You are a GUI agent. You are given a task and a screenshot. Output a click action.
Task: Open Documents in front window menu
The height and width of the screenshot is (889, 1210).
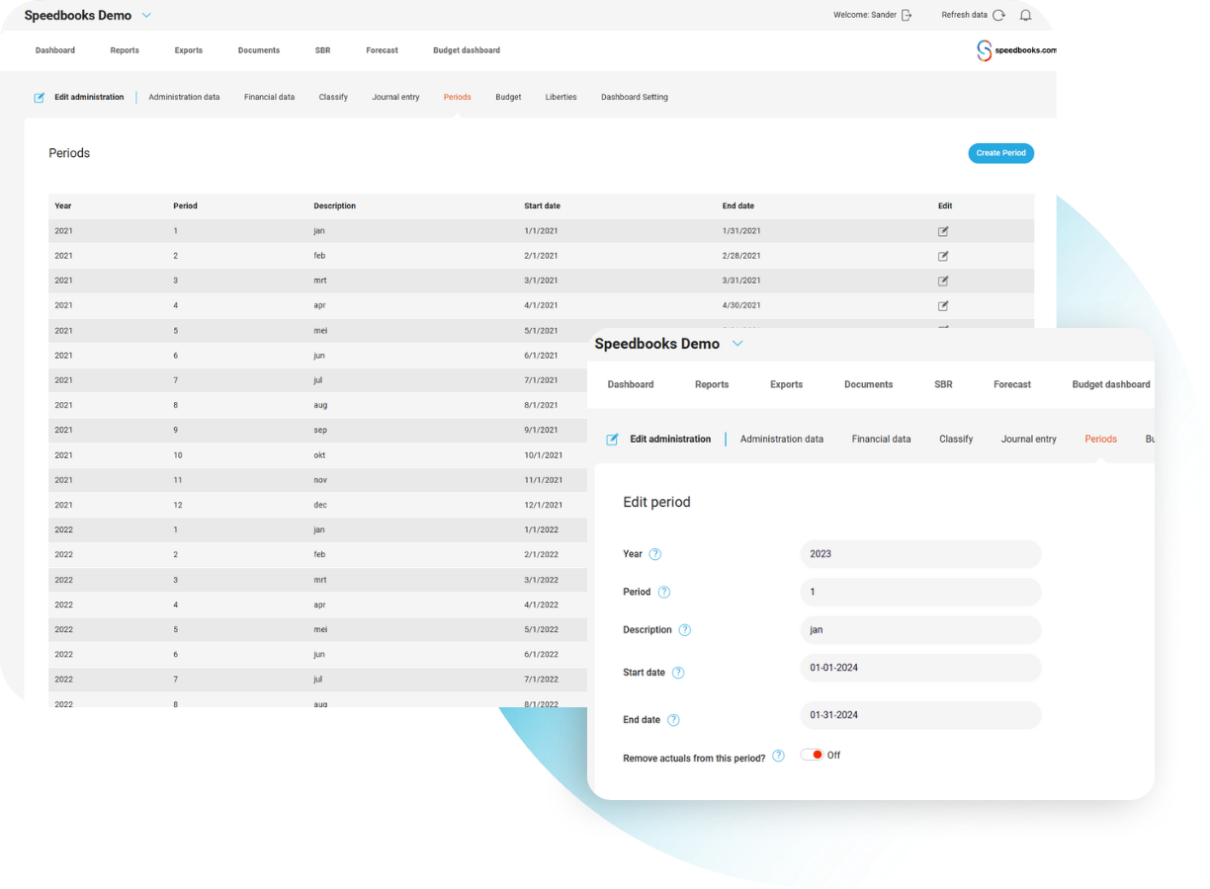[x=869, y=385]
